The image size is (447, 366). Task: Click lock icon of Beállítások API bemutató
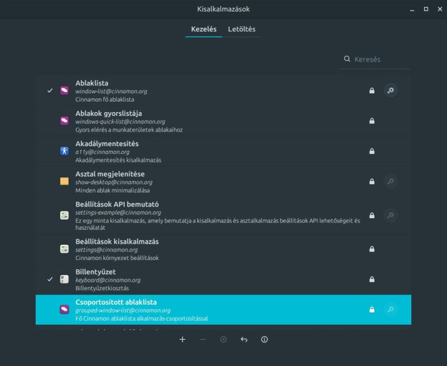coord(372,215)
